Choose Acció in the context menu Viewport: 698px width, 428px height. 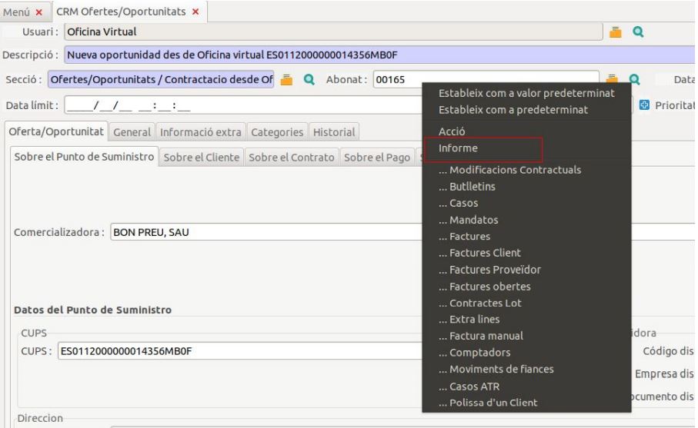(452, 131)
